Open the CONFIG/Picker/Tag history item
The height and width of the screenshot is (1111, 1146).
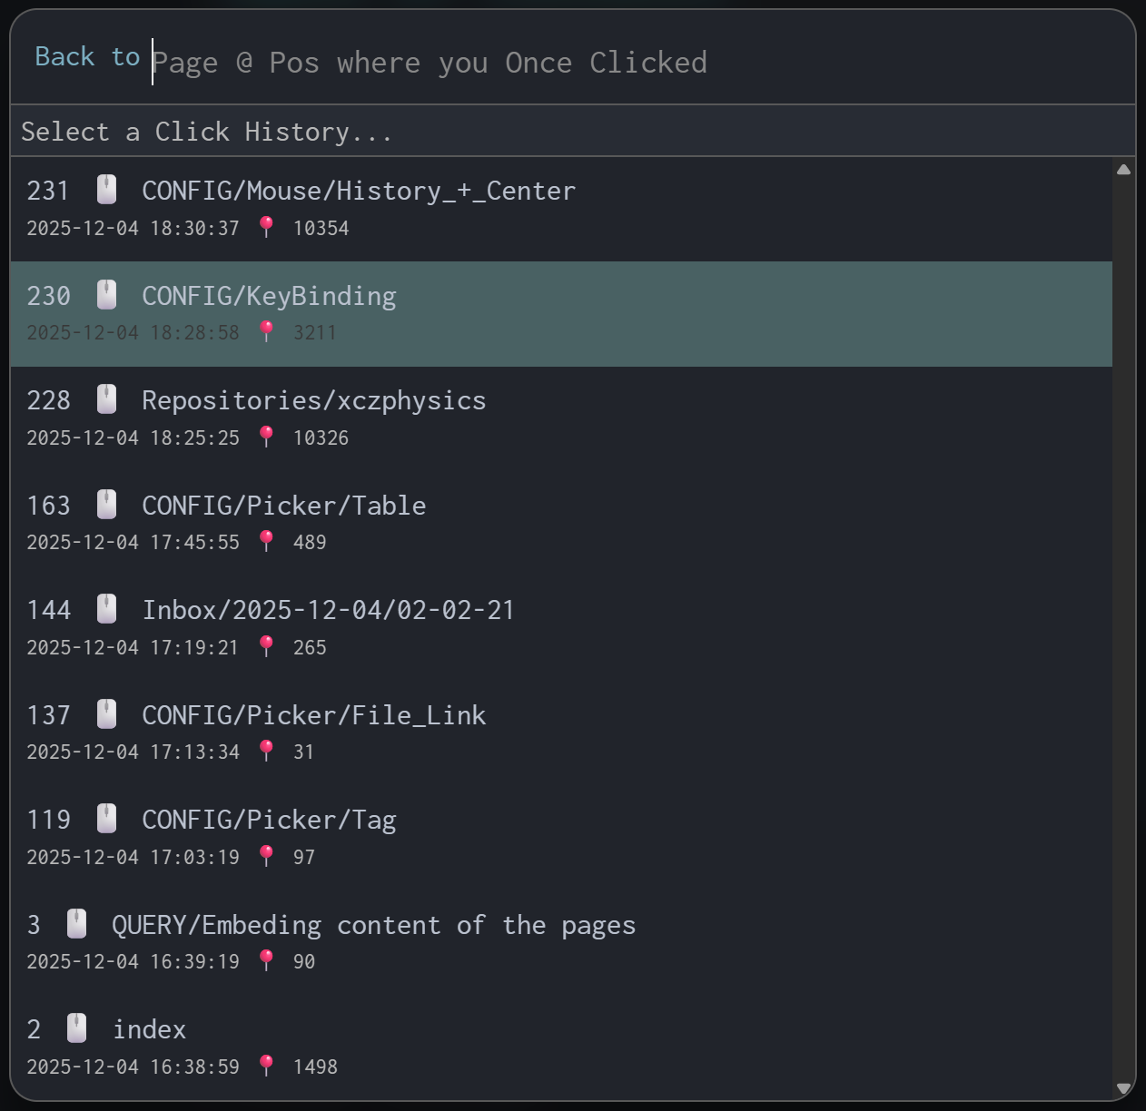click(x=269, y=821)
